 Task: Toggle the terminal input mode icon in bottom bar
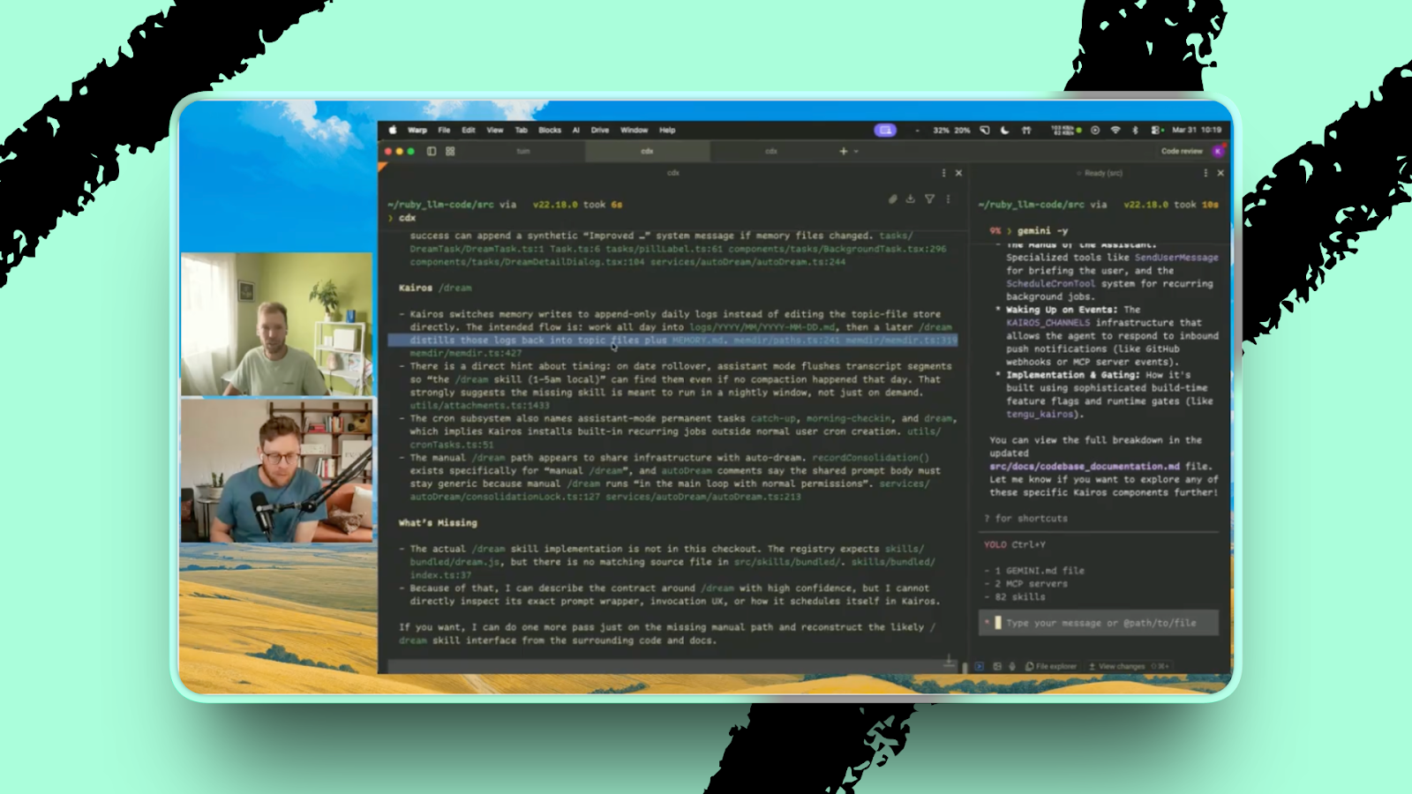pyautogui.click(x=980, y=666)
